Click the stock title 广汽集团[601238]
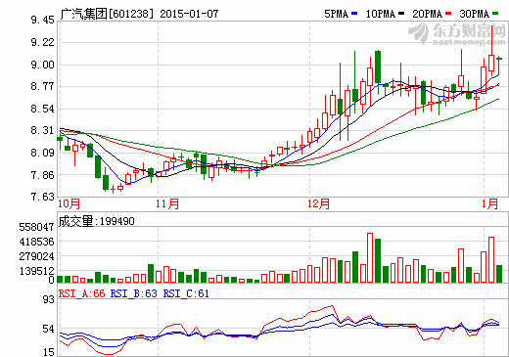The image size is (509, 357). (107, 14)
